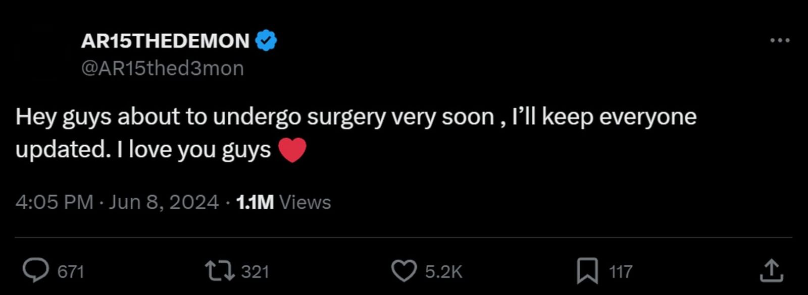Click the 117 bookmarks count
Viewport: 808px width, 295px height.
[621, 272]
